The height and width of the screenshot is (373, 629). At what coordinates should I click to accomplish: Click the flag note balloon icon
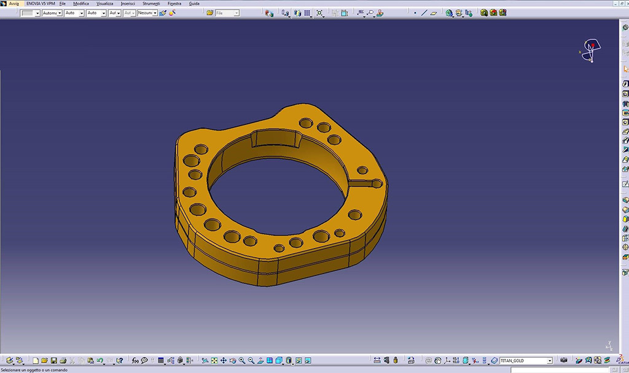click(x=370, y=13)
